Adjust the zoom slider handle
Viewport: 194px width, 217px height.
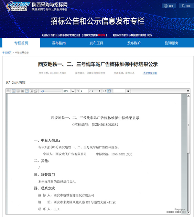coord(43,91)
